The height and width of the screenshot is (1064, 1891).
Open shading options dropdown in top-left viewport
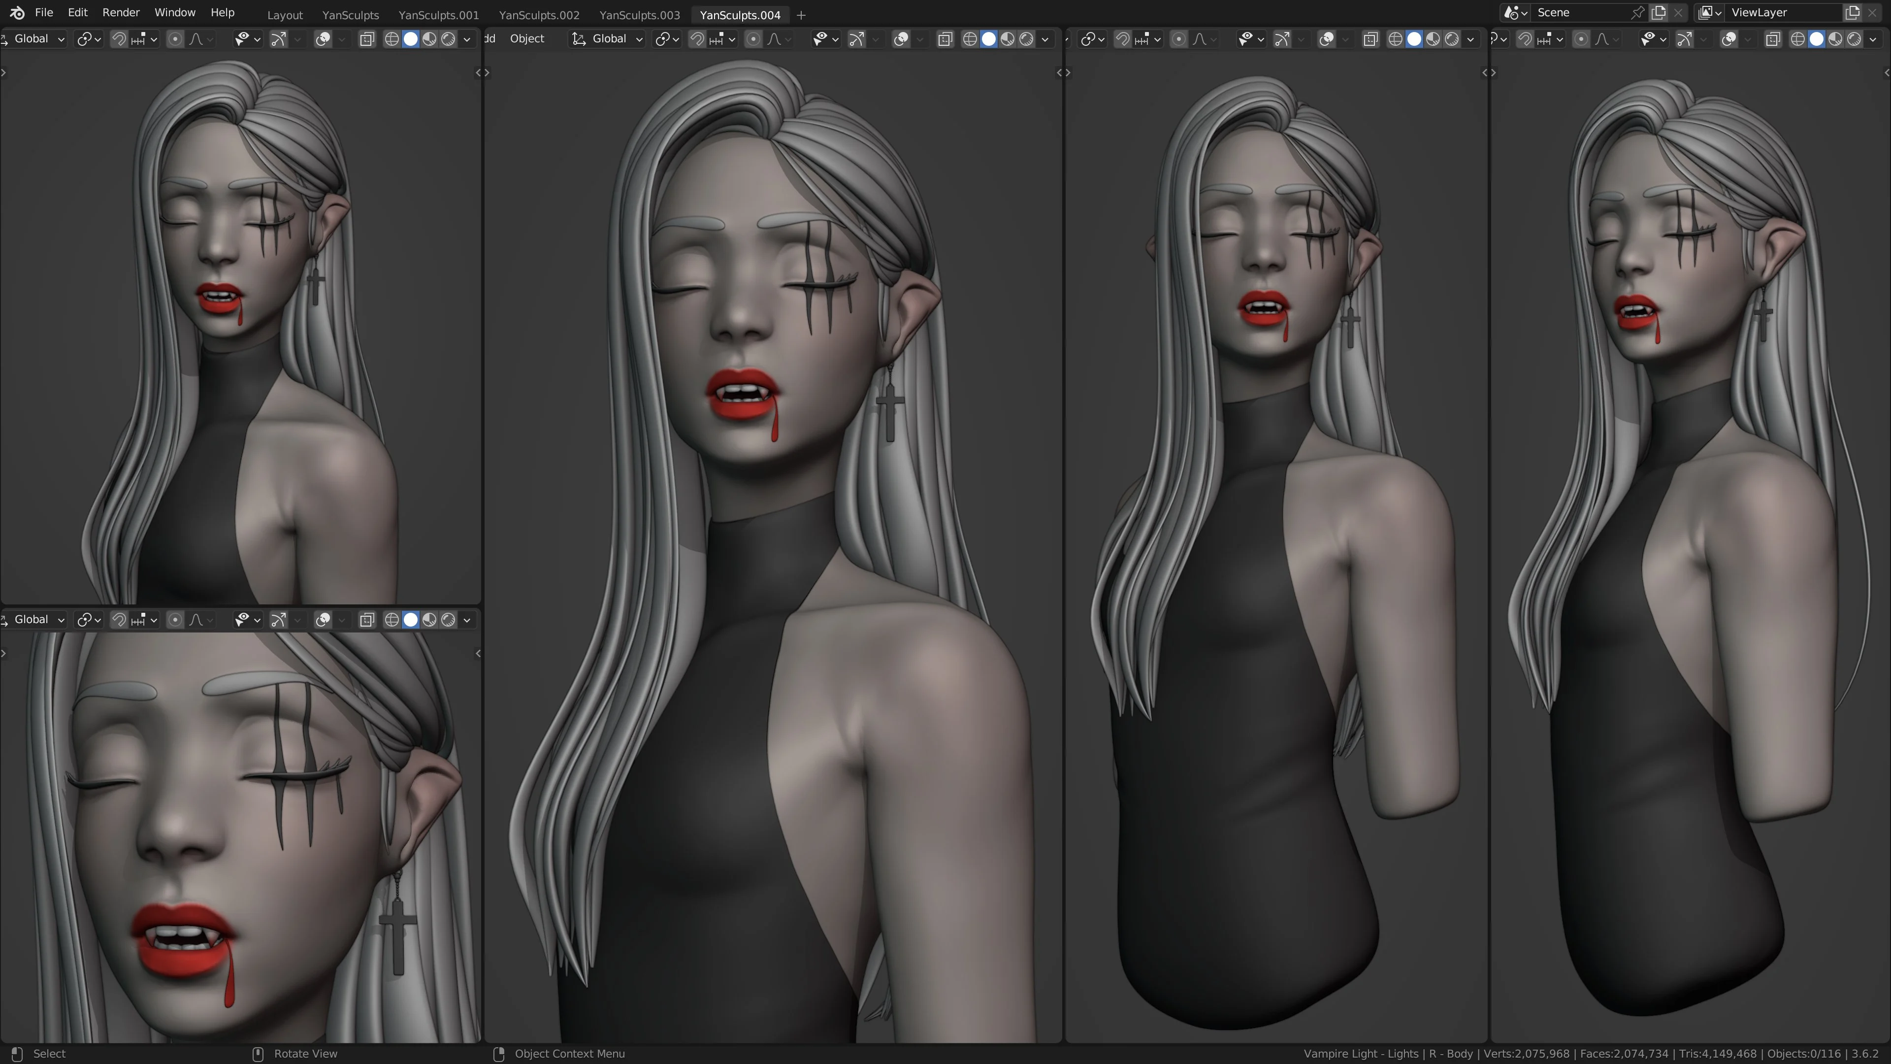pyautogui.click(x=467, y=39)
